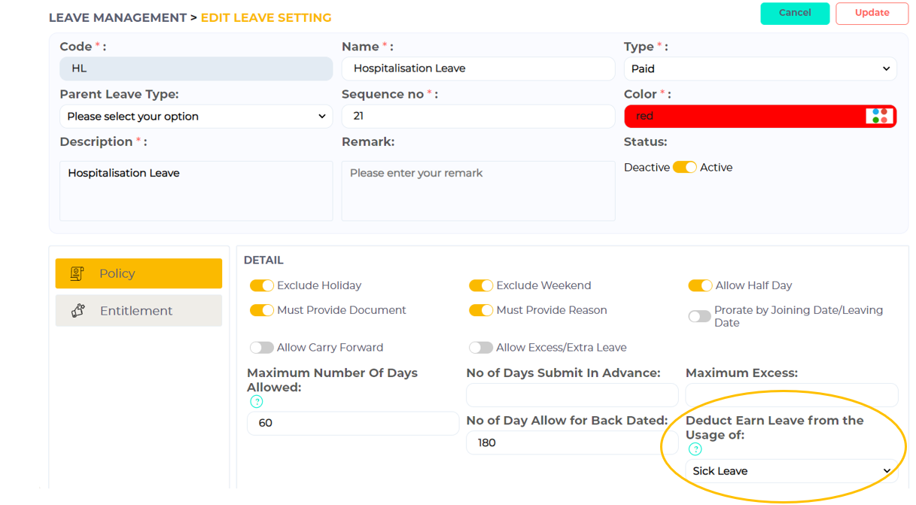The image size is (916, 505).
Task: Click the Entitlement hand icon
Action: point(78,311)
